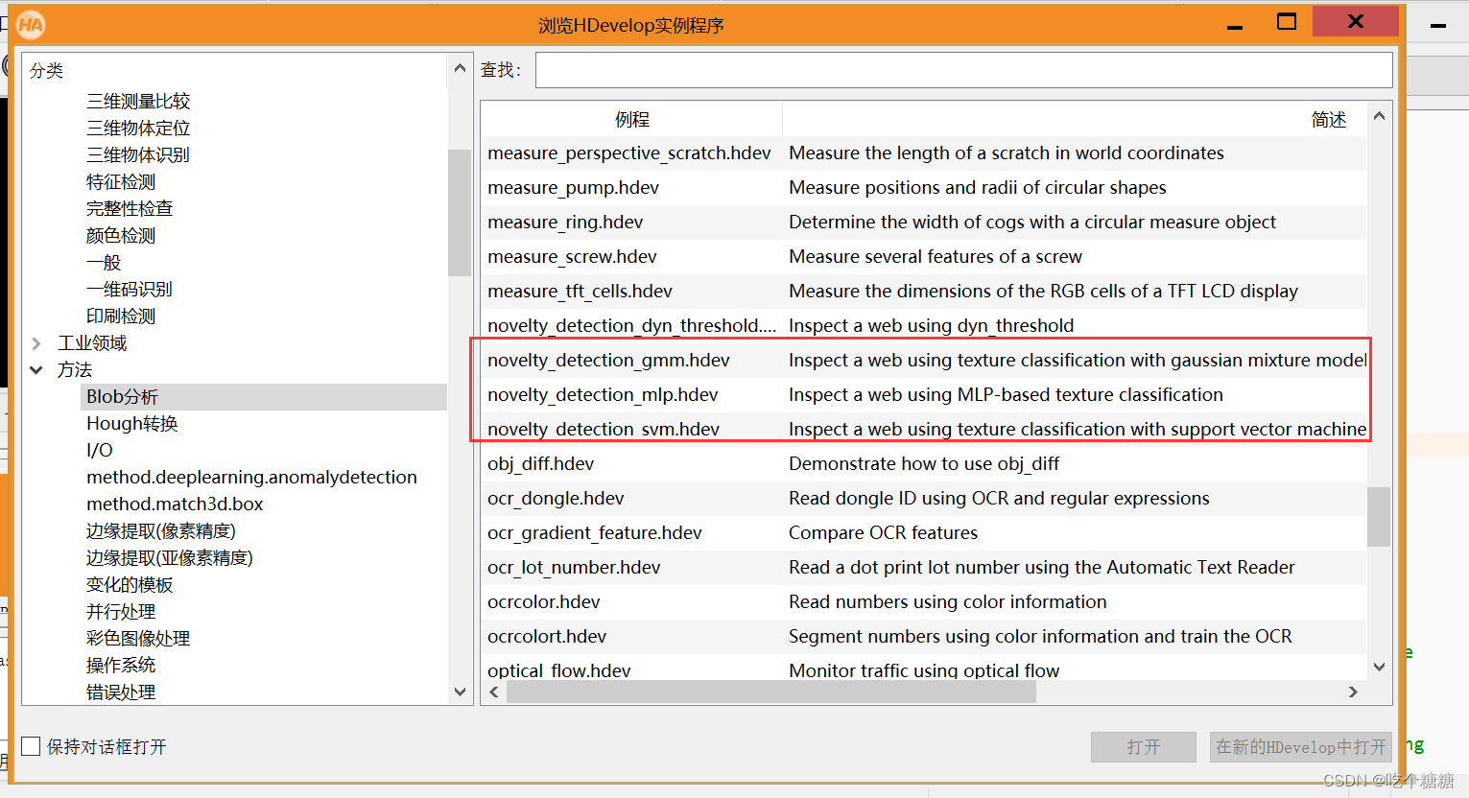
Task: Select 特征检测 category
Action: (121, 182)
